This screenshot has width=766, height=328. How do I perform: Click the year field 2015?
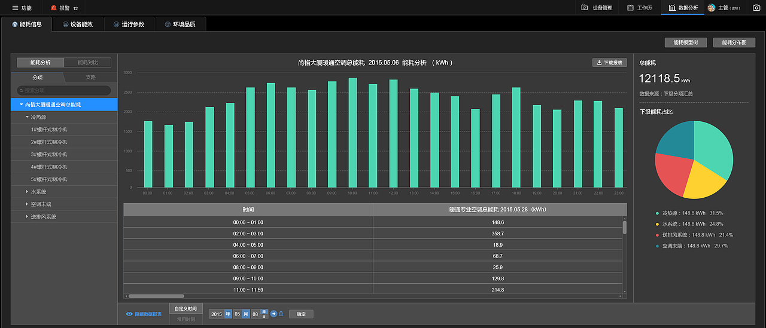pos(217,314)
